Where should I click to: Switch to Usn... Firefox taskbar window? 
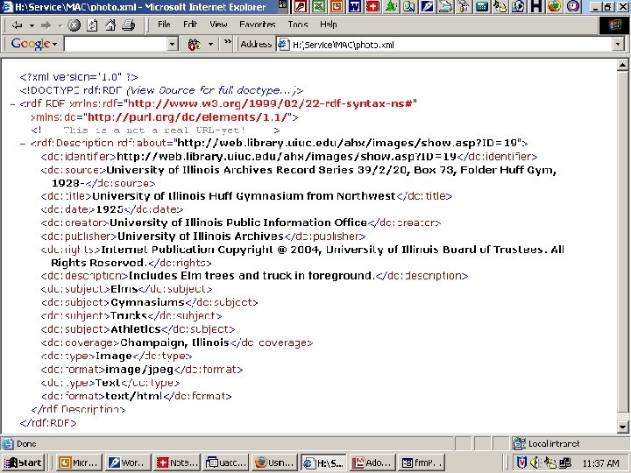pyautogui.click(x=275, y=463)
